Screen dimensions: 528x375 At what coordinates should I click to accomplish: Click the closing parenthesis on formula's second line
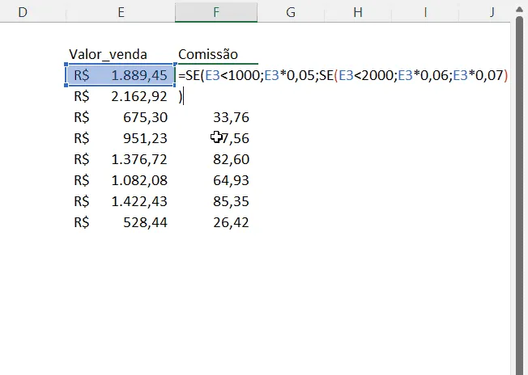180,97
